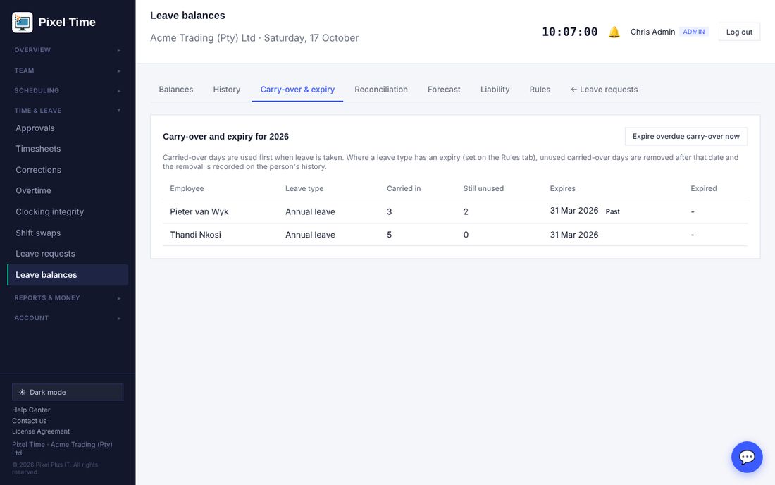Click the Expires column header
The image size is (775, 485).
tap(562, 188)
